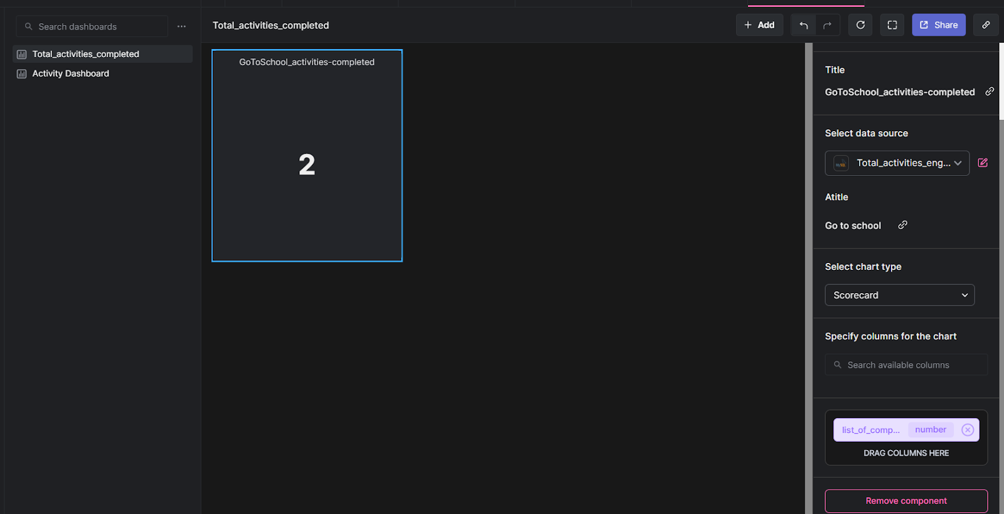1004x514 pixels.
Task: Click the Go to school text value
Action: tap(853, 225)
